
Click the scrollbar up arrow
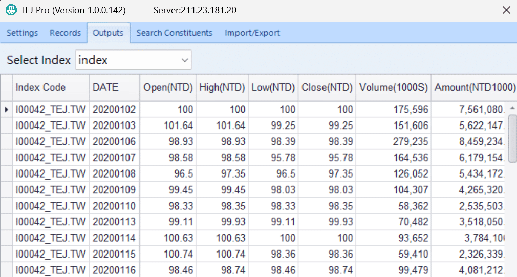(x=511, y=108)
